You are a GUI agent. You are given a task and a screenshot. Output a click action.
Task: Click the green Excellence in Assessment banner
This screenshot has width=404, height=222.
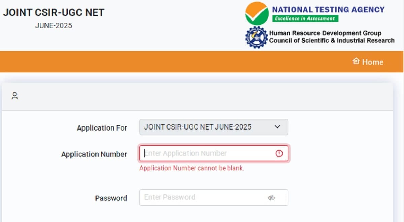point(305,18)
